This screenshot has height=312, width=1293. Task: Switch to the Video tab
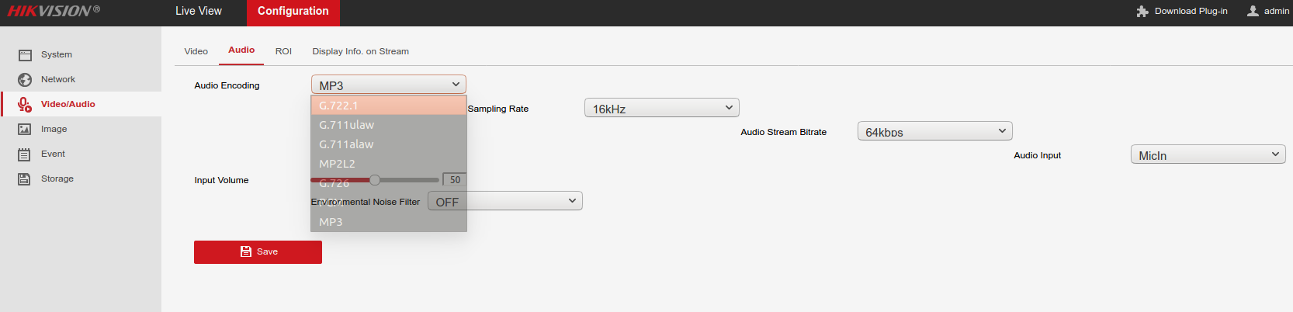point(196,51)
